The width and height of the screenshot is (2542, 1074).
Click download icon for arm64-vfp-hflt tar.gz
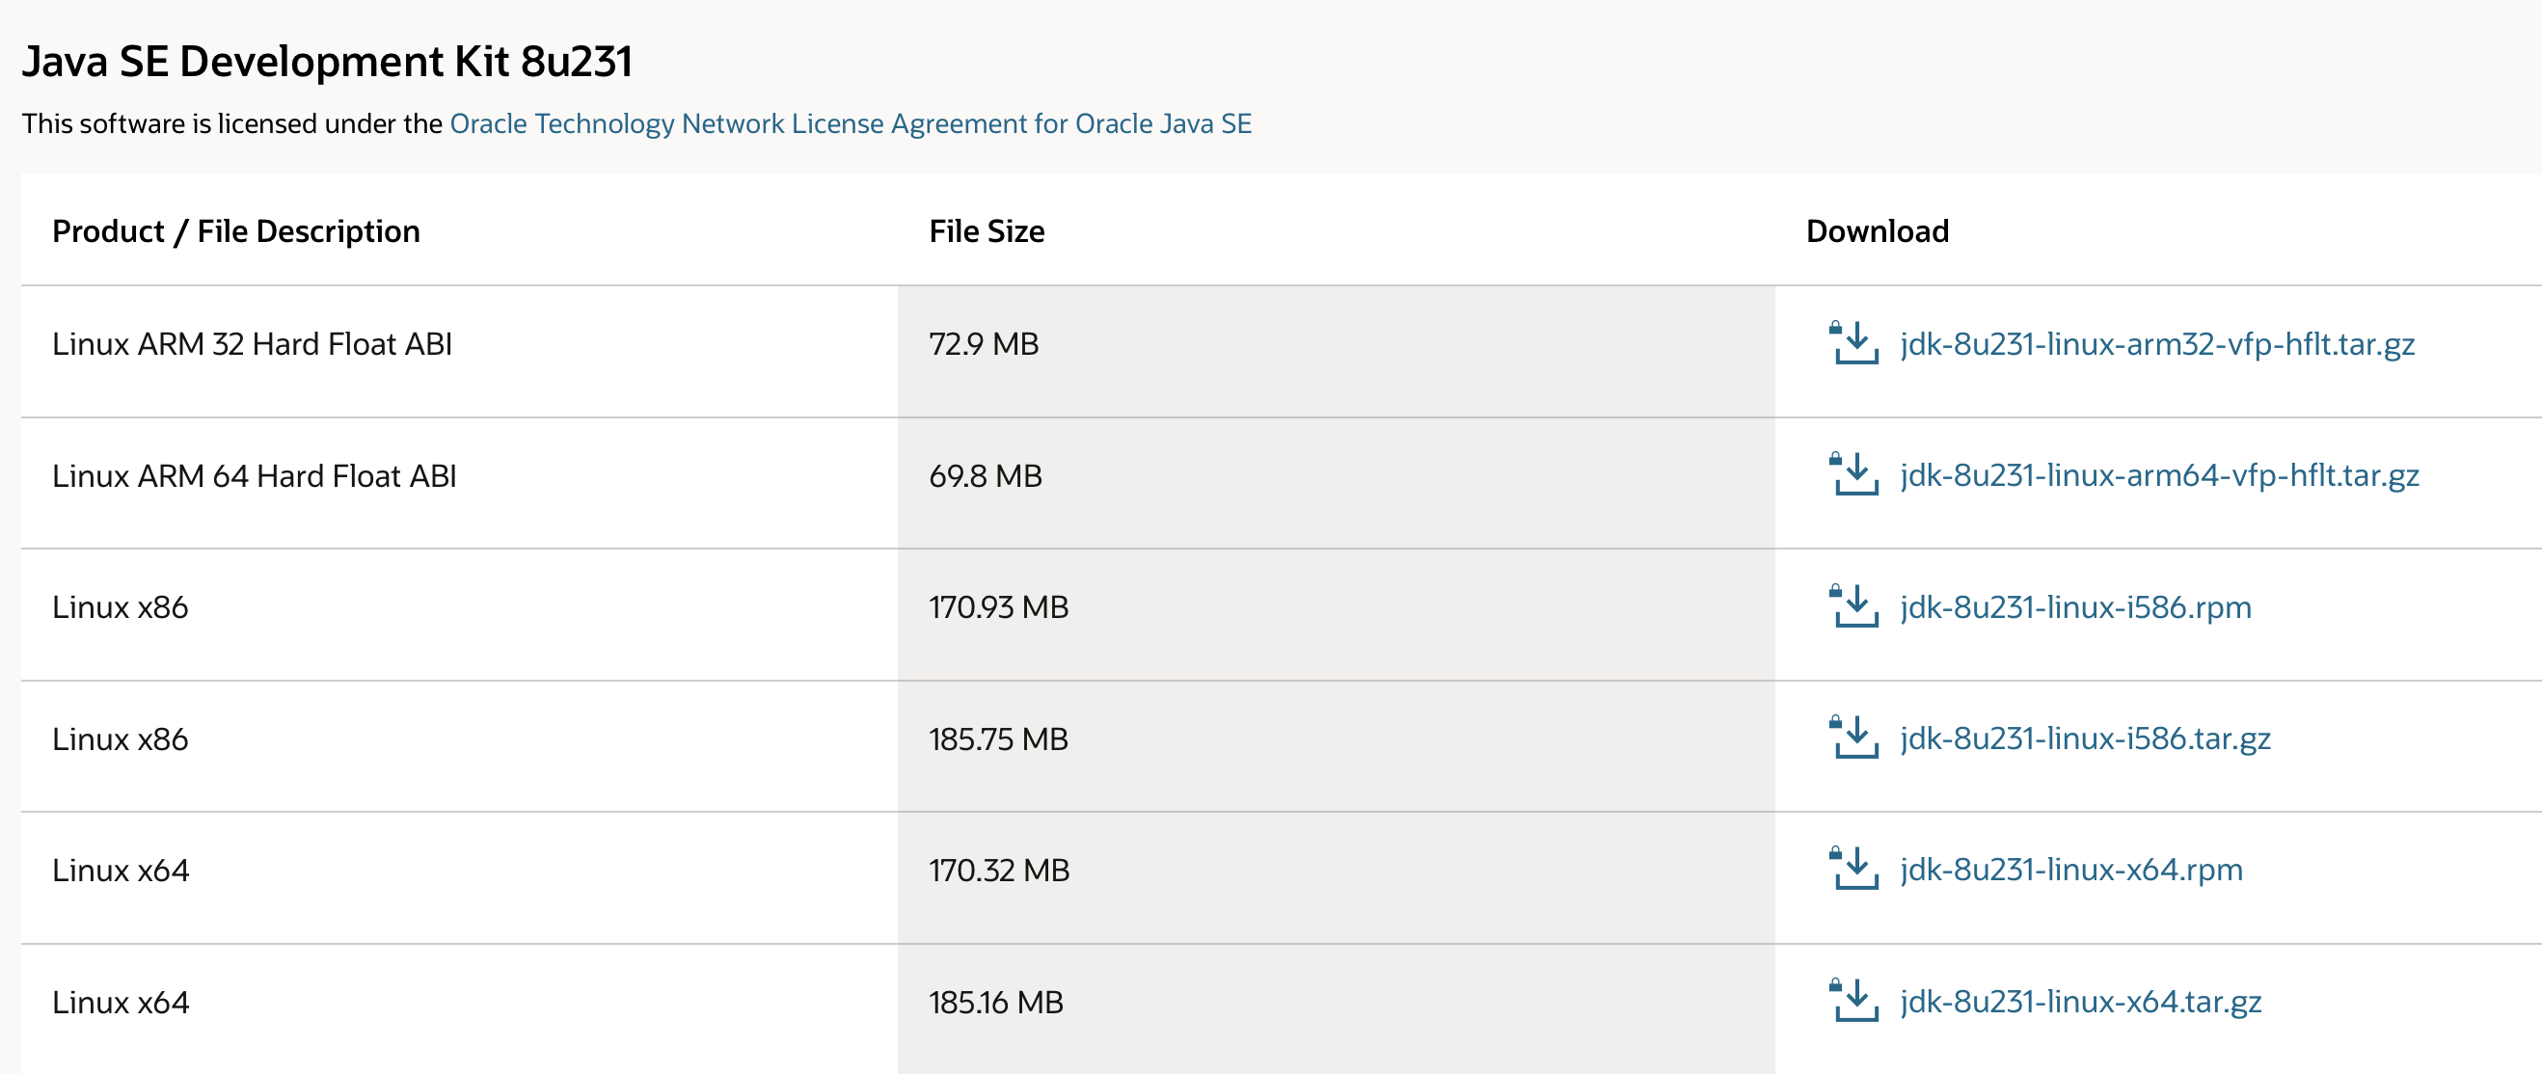tap(1854, 474)
